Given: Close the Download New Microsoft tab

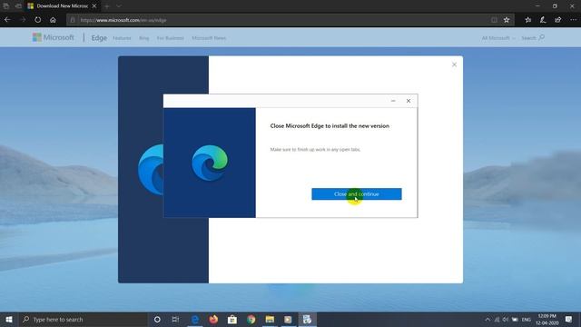Looking at the screenshot, I should point(94,6).
